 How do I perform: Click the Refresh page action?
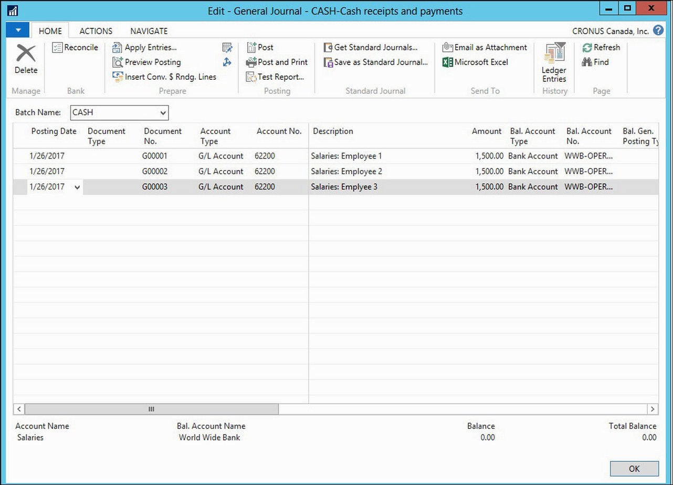[x=601, y=47]
